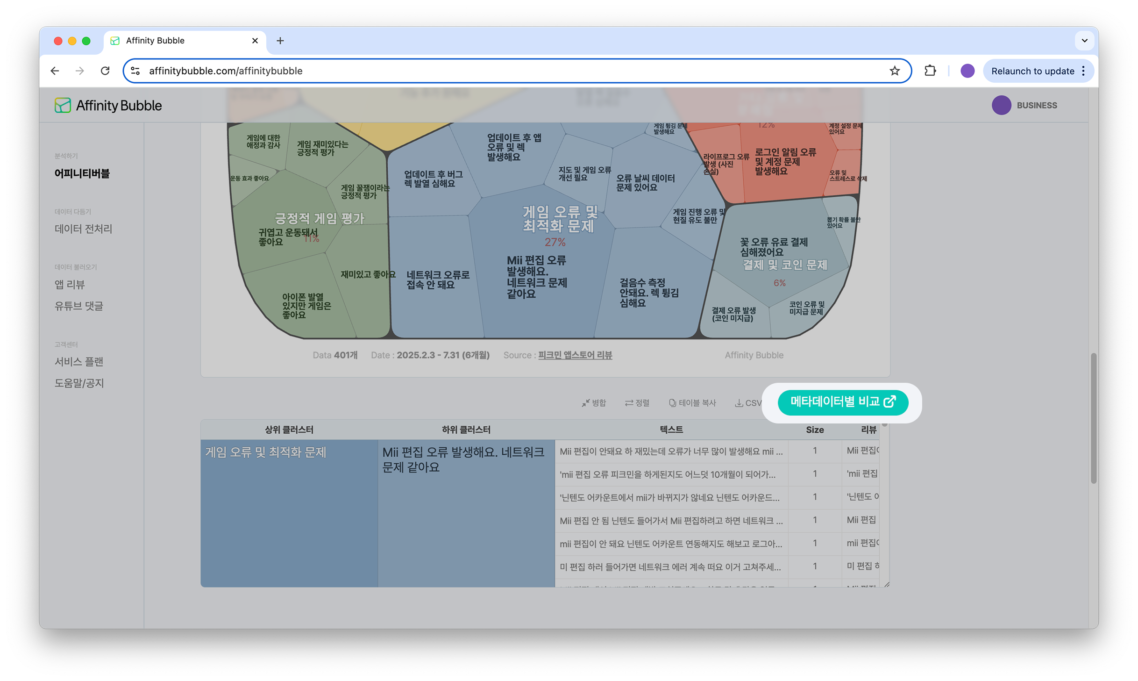Click the Chrome profile purple circle
The height and width of the screenshot is (681, 1138).
[967, 71]
